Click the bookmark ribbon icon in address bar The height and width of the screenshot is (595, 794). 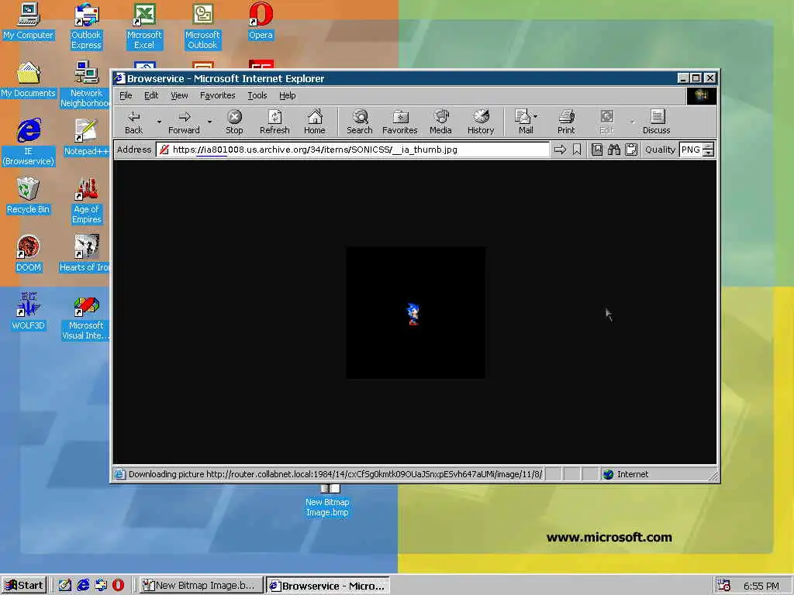click(x=577, y=150)
